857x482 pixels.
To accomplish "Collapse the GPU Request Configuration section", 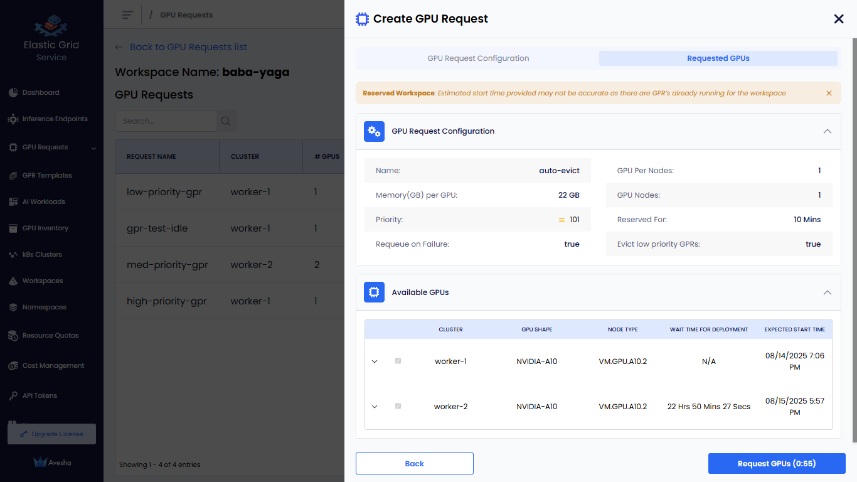I will point(827,132).
